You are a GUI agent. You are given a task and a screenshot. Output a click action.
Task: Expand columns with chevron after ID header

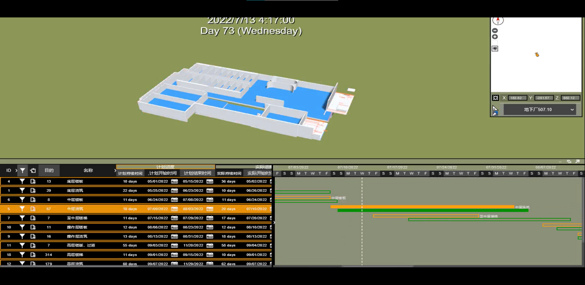click(x=16, y=170)
